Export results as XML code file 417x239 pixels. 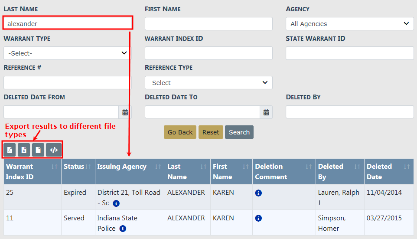click(x=54, y=150)
